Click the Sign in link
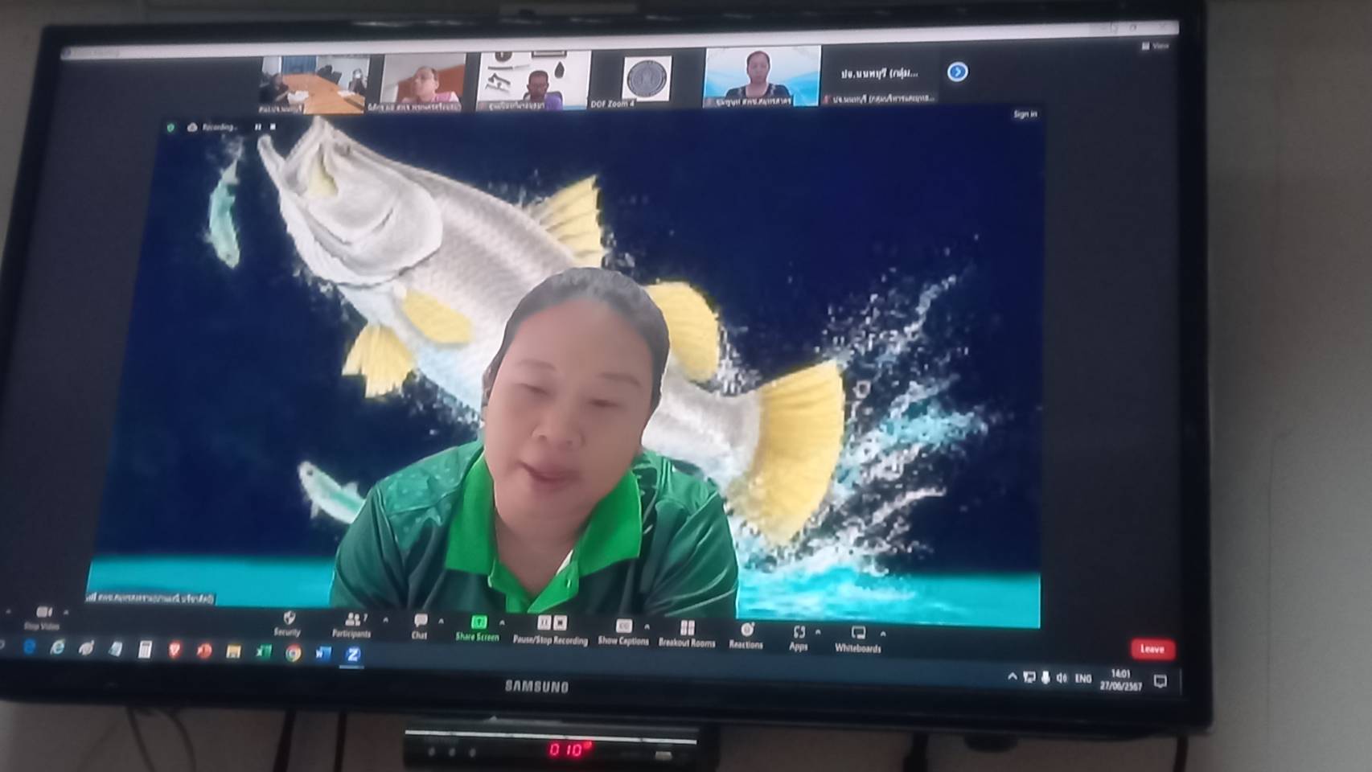This screenshot has width=1372, height=772. (1025, 114)
